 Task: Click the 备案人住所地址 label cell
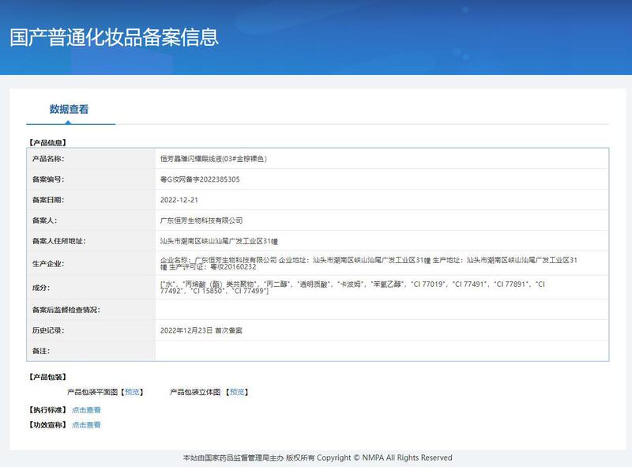click(91, 241)
